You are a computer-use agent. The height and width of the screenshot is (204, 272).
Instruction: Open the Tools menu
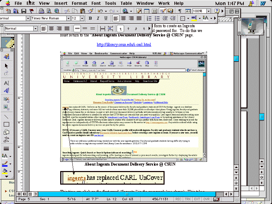click(x=110, y=3)
